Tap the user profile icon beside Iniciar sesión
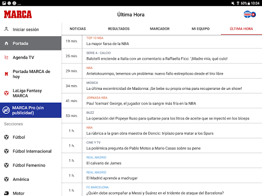 pos(6,29)
